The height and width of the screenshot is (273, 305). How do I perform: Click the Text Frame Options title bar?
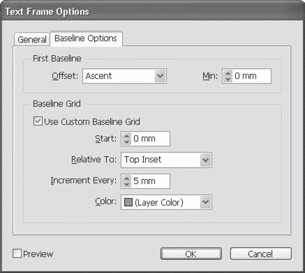pos(152,12)
